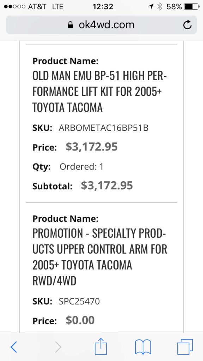Tap the ok4wd.com address field
This screenshot has width=203, height=361.
101,25
